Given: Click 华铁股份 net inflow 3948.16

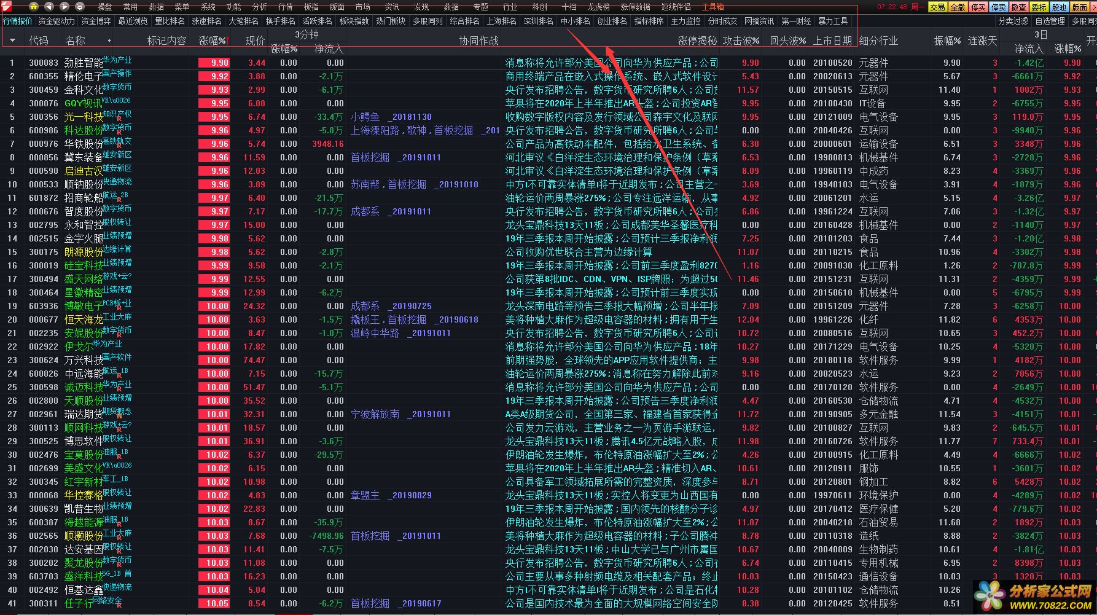Looking at the screenshot, I should [327, 144].
